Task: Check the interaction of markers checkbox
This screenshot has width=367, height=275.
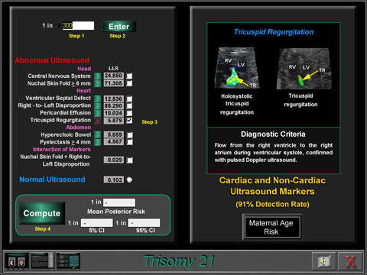Action: click(x=129, y=160)
